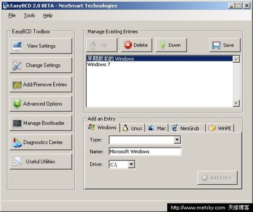Click the EasyBCD title bar app icon
Image resolution: width=253 pixels, height=212 pixels.
click(x=6, y=6)
